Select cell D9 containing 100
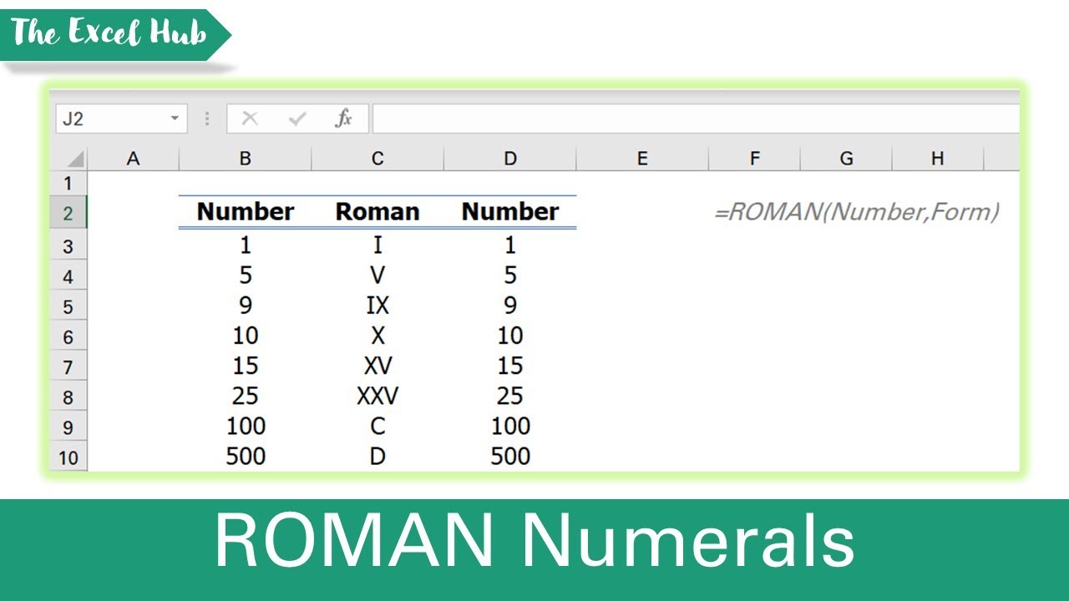Viewport: 1069px width, 601px height. tap(510, 426)
